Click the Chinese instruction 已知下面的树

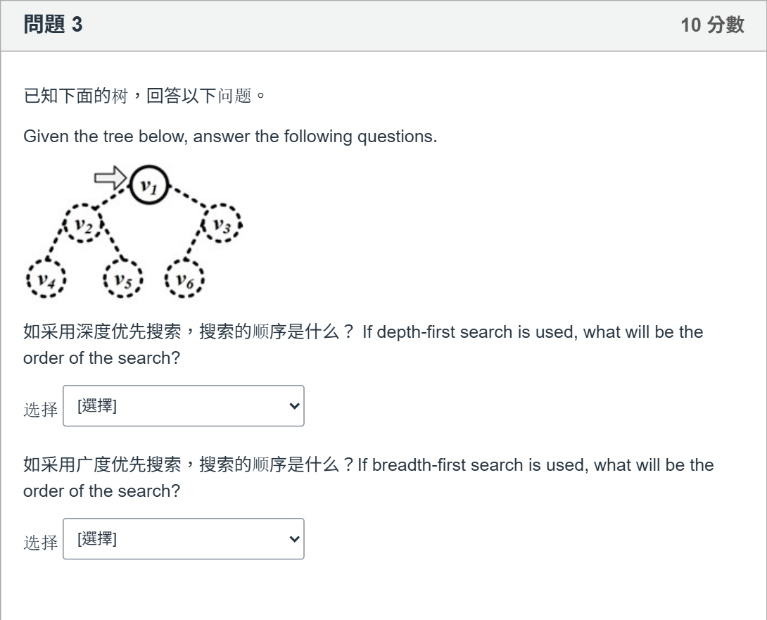(x=75, y=96)
